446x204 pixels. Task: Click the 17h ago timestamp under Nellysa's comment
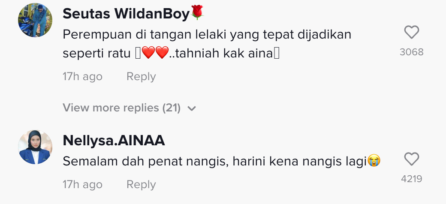pyautogui.click(x=82, y=185)
